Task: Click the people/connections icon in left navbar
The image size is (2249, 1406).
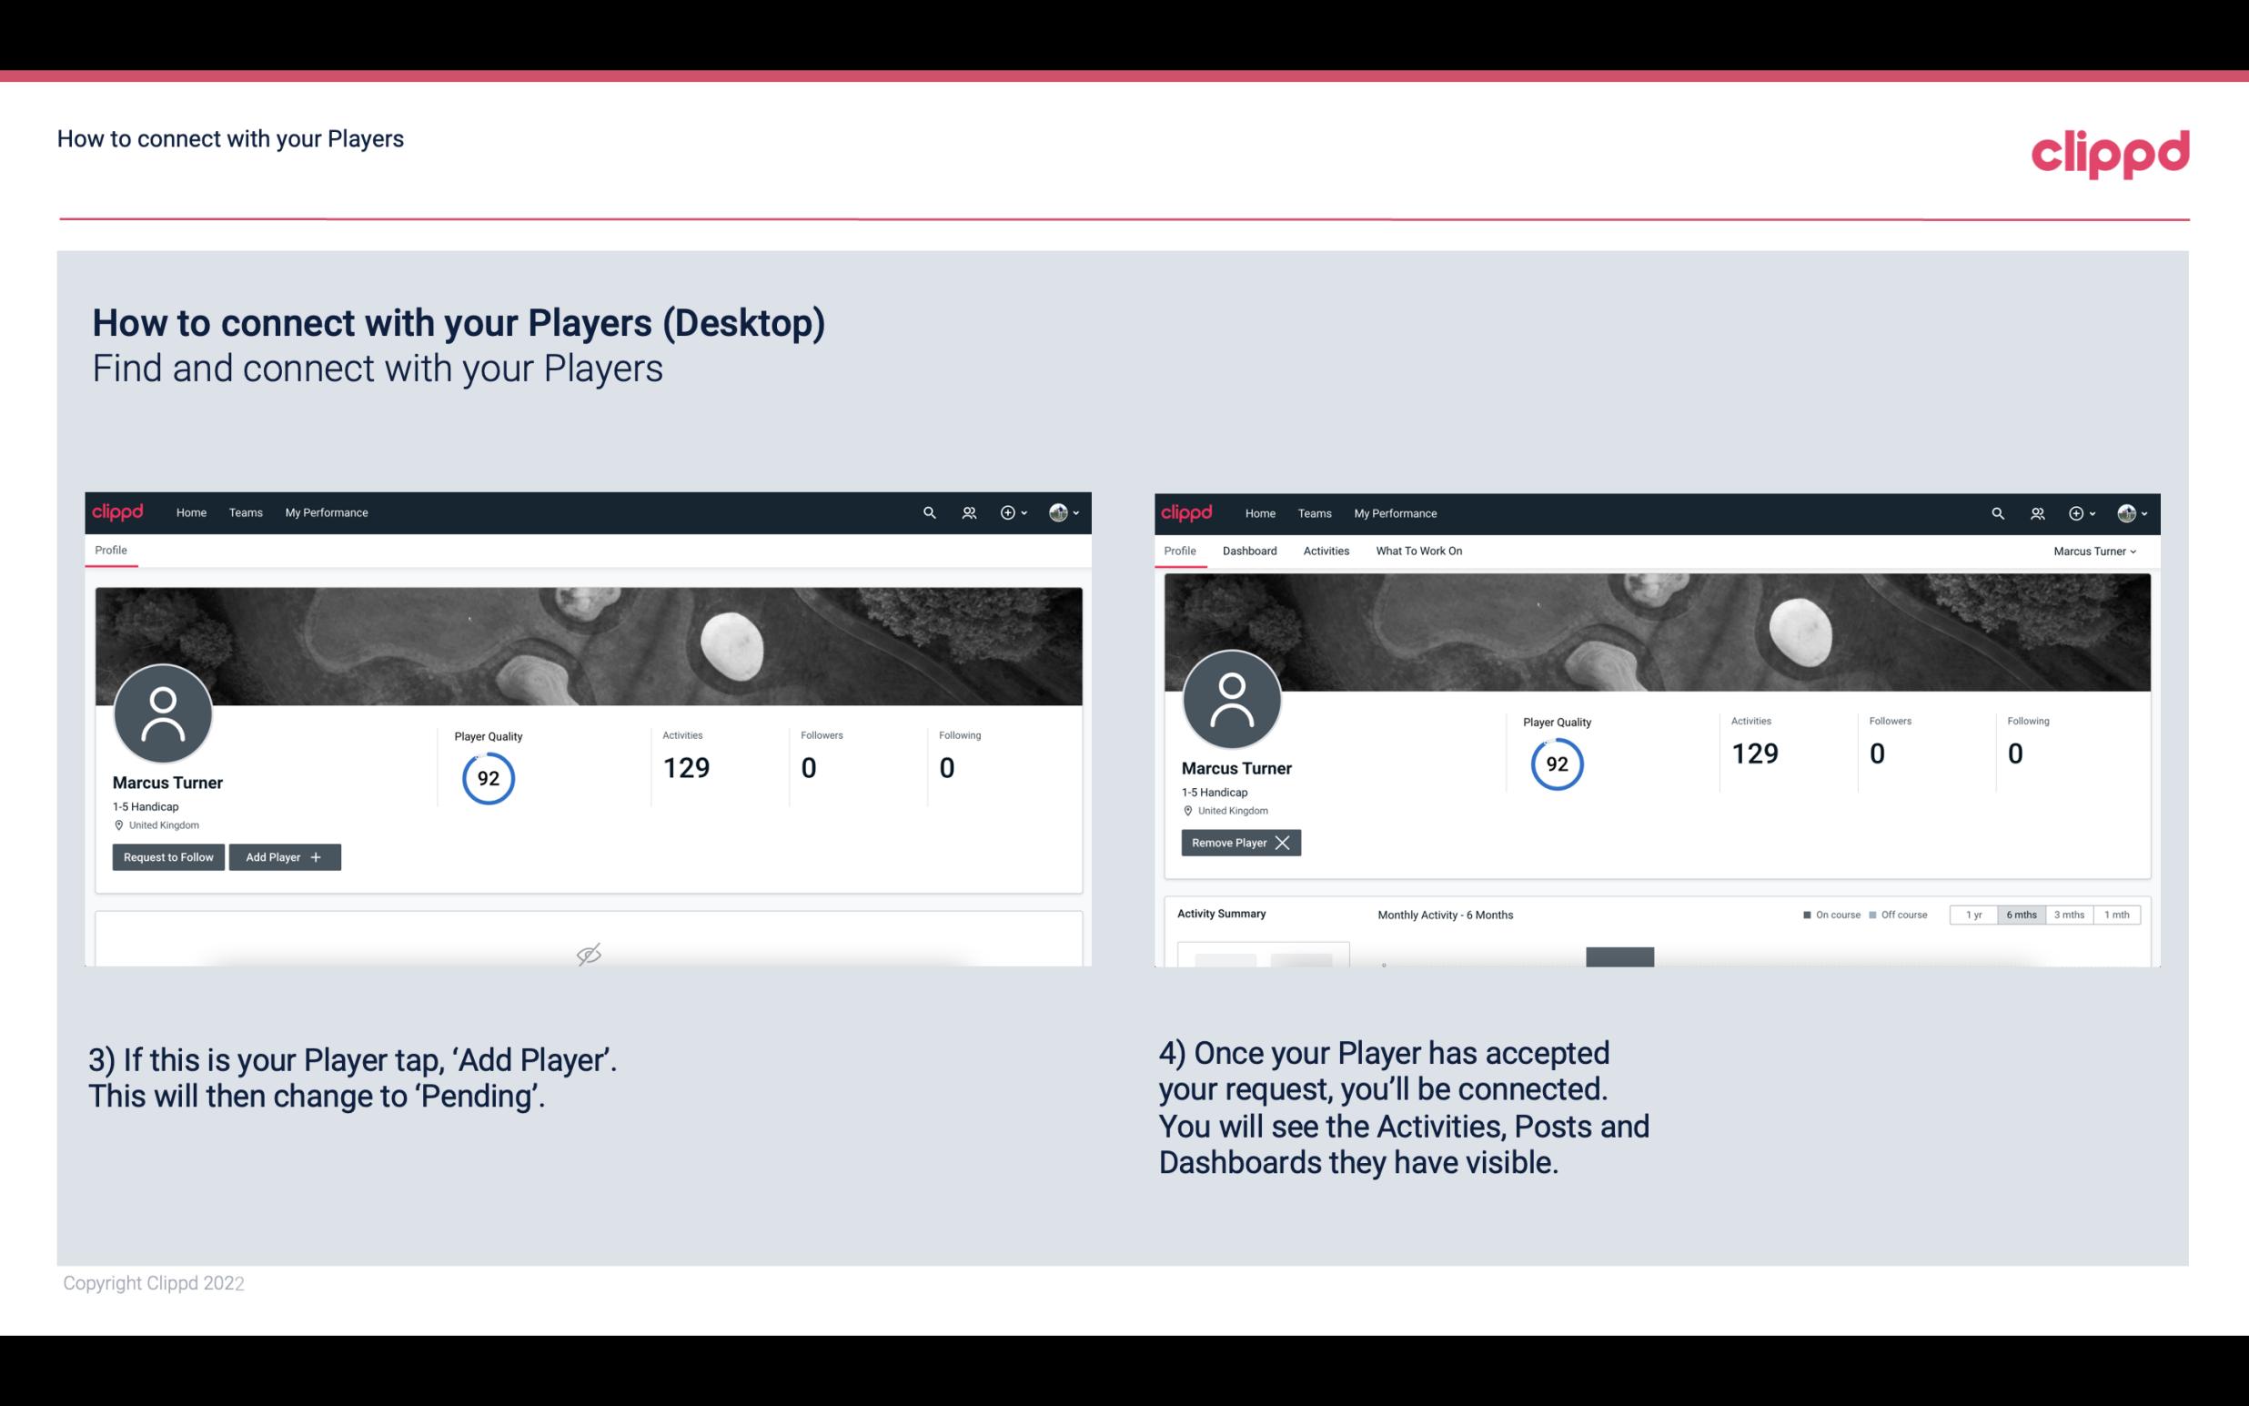Action: pyautogui.click(x=966, y=511)
